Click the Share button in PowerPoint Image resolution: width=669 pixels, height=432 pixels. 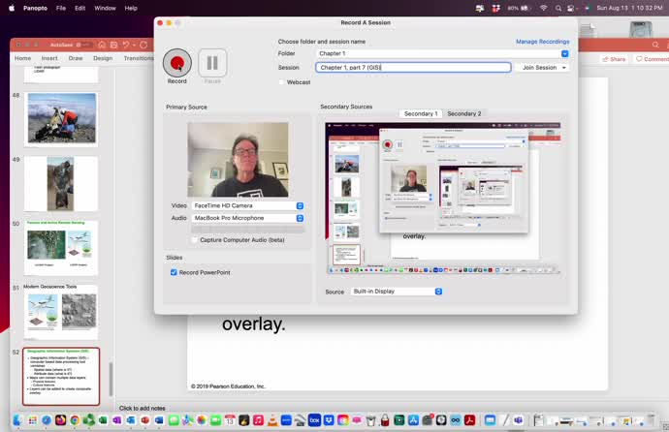pyautogui.click(x=613, y=59)
